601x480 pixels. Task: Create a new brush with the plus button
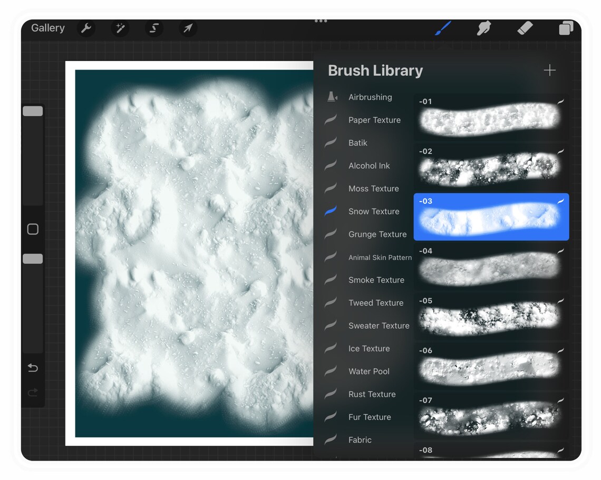coord(549,70)
